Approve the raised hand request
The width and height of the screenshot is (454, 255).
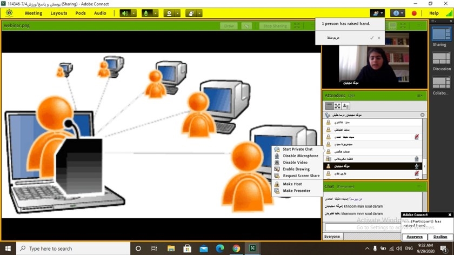(415, 237)
